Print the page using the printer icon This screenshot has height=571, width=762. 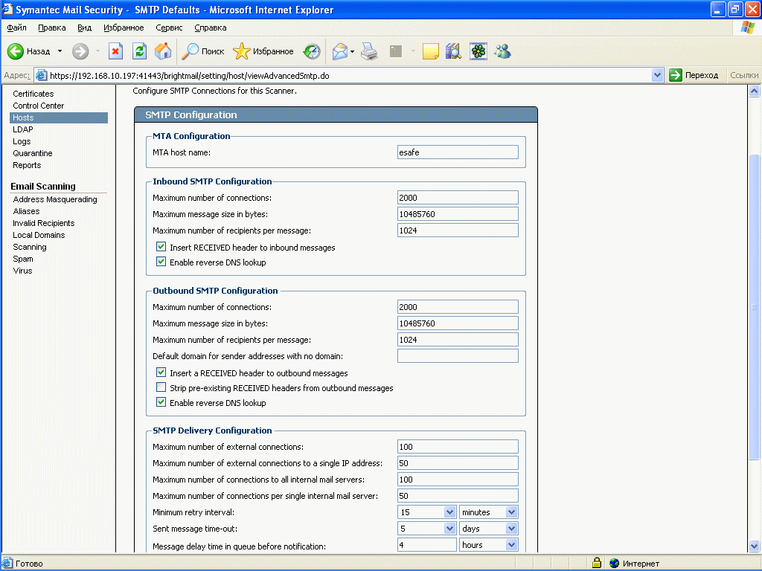pyautogui.click(x=370, y=51)
